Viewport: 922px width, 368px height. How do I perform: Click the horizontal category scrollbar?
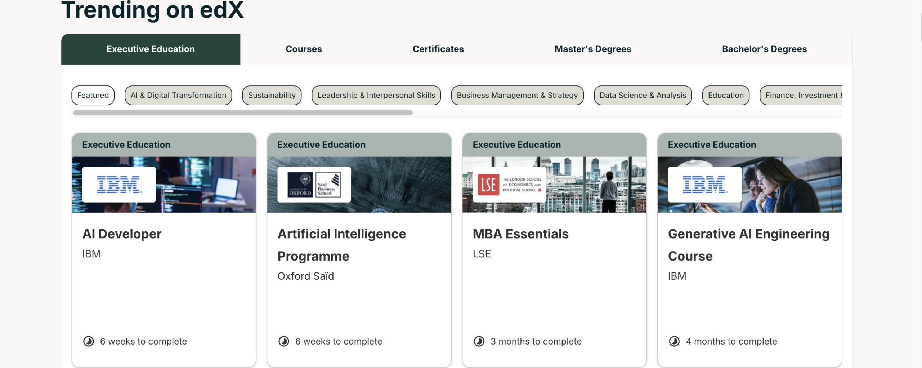point(243,113)
